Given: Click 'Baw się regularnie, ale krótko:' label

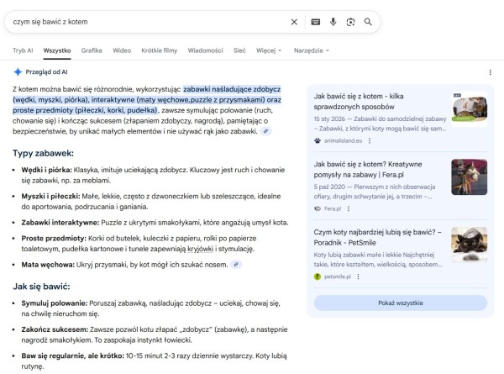Looking at the screenshot, I should (72, 356).
